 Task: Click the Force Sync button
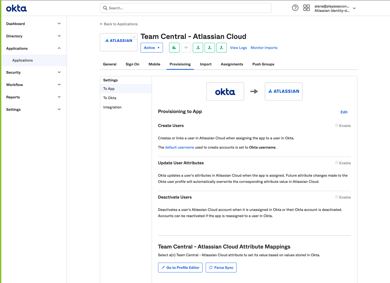(221, 268)
